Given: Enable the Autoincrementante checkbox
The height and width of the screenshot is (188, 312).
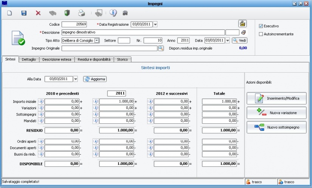Looking at the screenshot, I should [x=261, y=34].
